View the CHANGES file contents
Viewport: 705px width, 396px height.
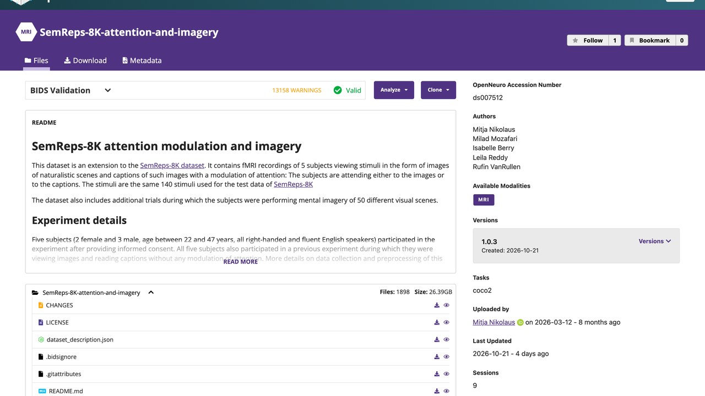[x=447, y=305]
